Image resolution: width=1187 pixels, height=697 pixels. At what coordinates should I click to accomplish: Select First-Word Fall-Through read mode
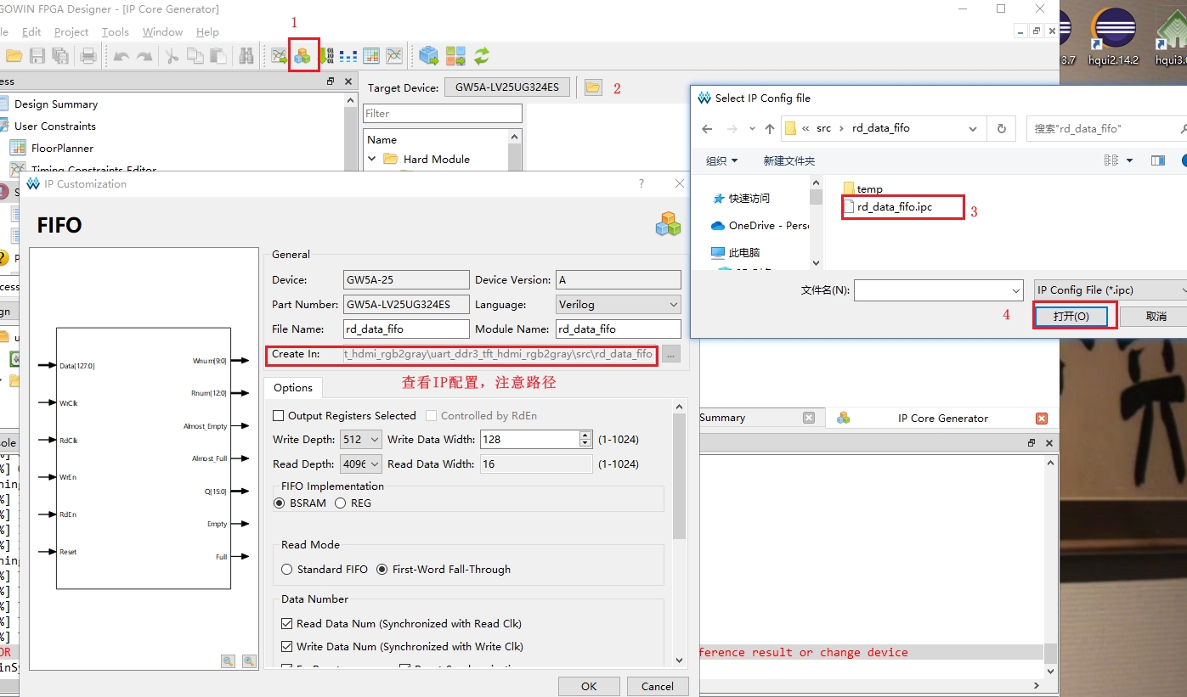(x=382, y=570)
